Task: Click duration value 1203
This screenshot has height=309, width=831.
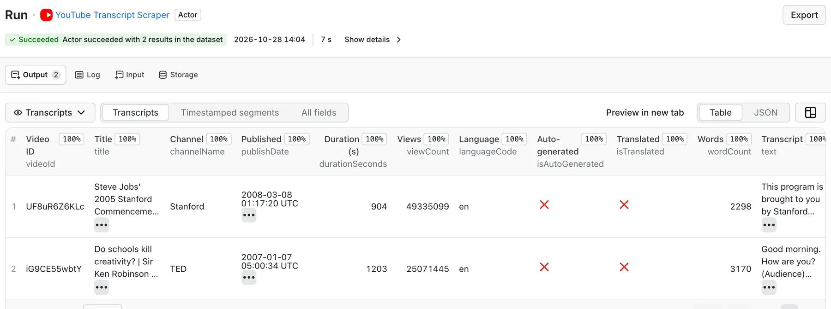Action: point(377,269)
